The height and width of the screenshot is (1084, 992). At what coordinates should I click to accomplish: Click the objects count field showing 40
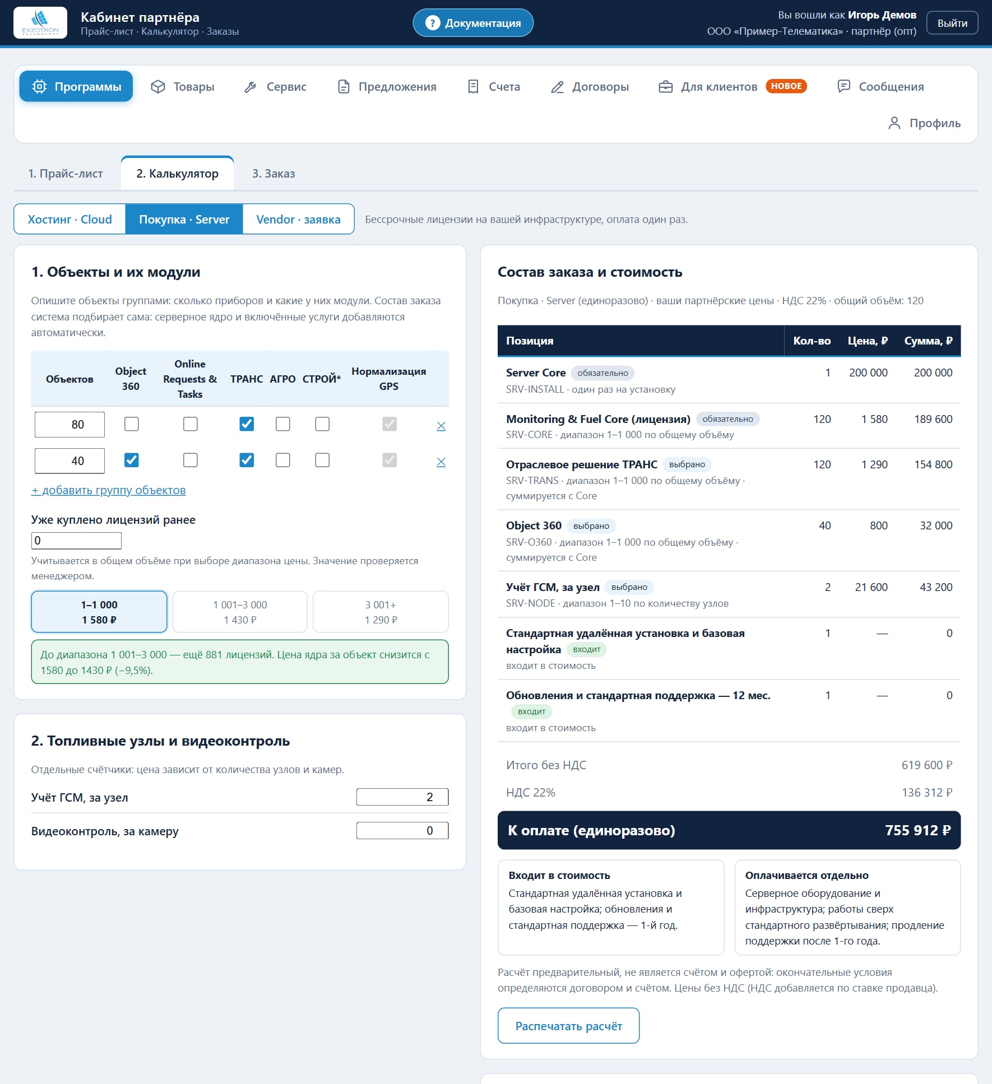point(69,461)
